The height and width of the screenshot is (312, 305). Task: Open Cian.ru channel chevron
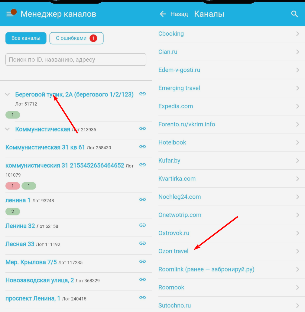(297, 52)
